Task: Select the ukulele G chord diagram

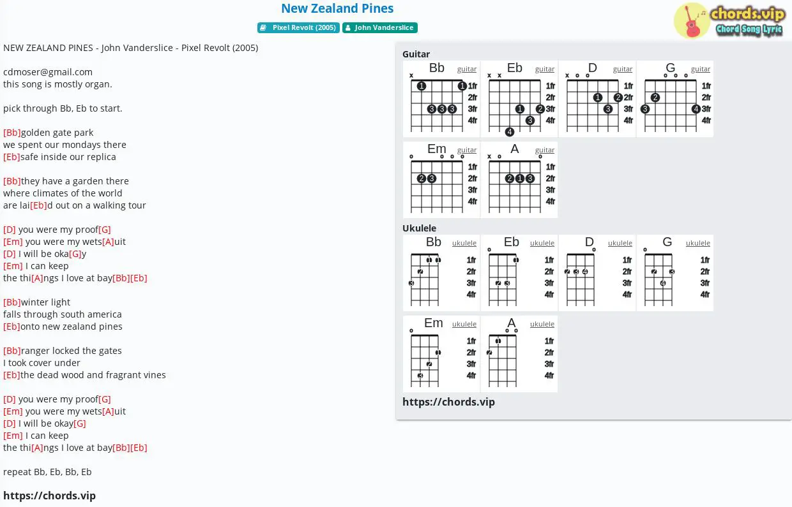Action: (675, 273)
